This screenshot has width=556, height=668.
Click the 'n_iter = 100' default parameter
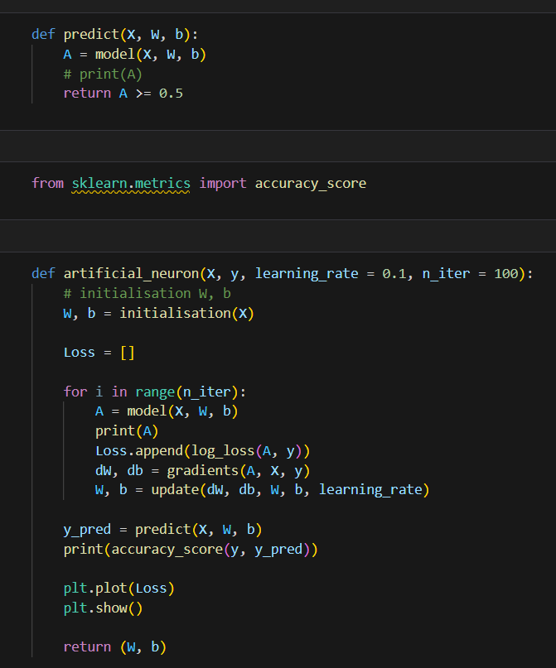pos(470,273)
